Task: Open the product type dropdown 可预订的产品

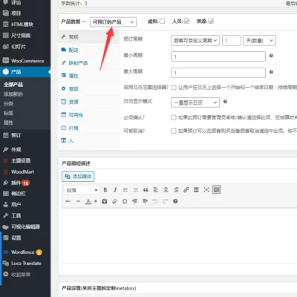Action: point(113,22)
